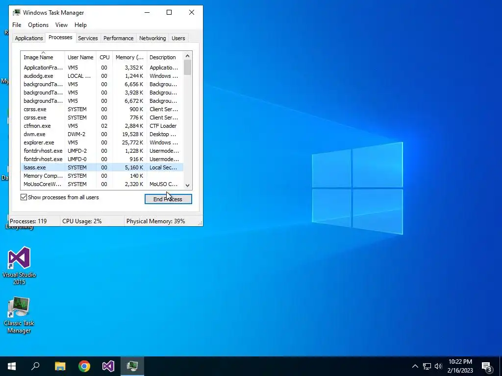Click the process list scroll-up arrow

(188, 56)
